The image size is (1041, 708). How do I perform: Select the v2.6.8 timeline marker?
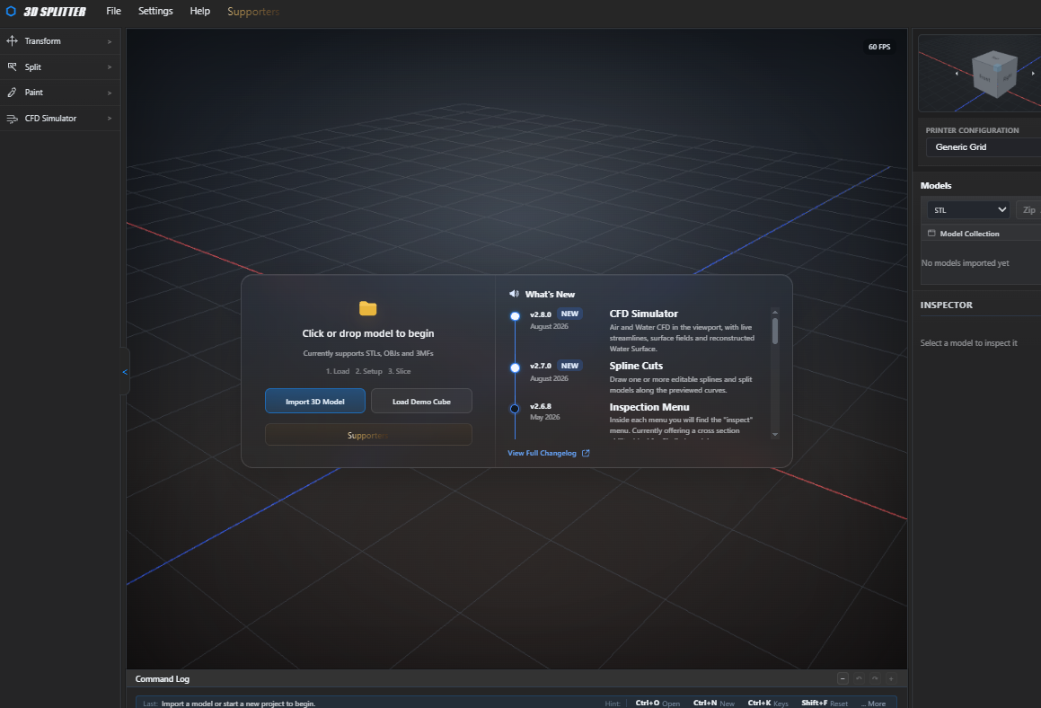click(x=515, y=409)
